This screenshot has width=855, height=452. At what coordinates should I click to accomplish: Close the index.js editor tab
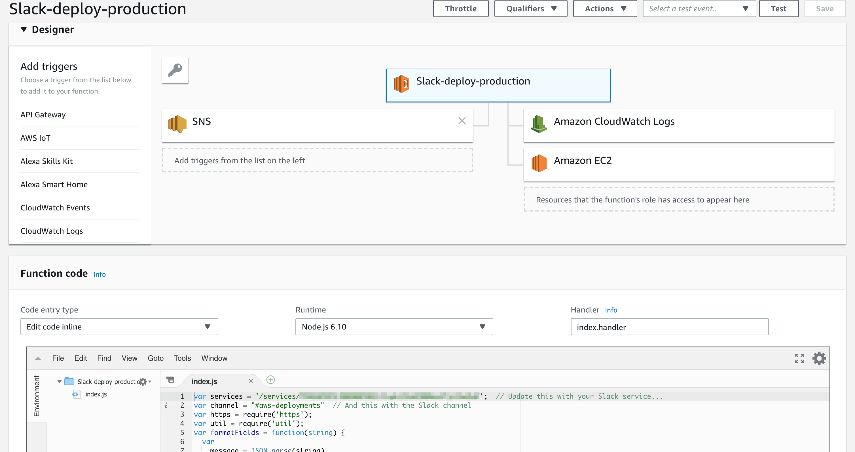(x=251, y=381)
